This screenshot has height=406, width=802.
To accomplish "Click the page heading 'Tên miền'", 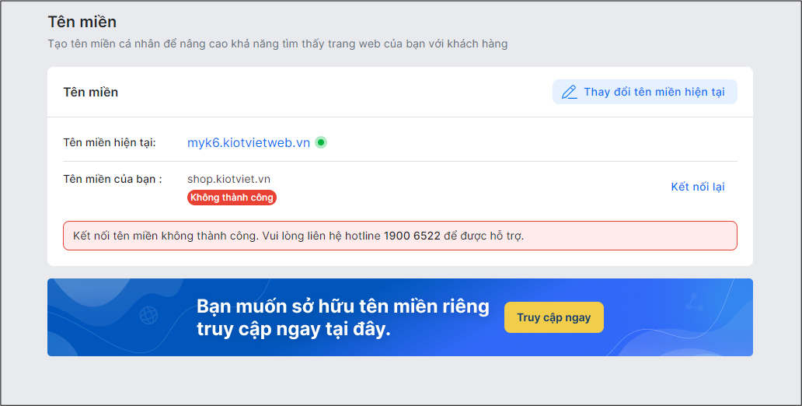I will coord(82,22).
